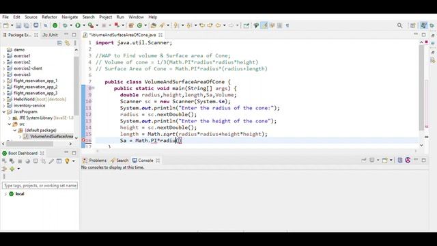Open the Project menu

[106, 17]
